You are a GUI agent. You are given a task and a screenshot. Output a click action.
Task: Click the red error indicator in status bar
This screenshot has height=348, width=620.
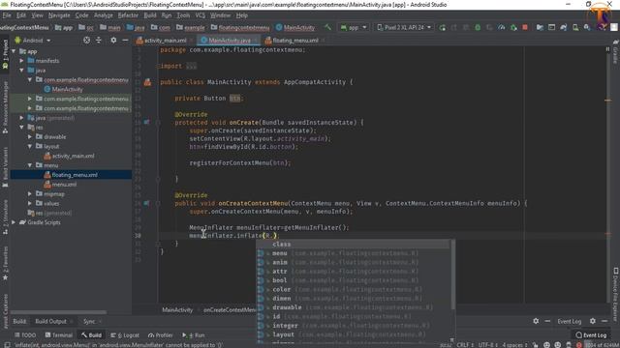pos(579,345)
